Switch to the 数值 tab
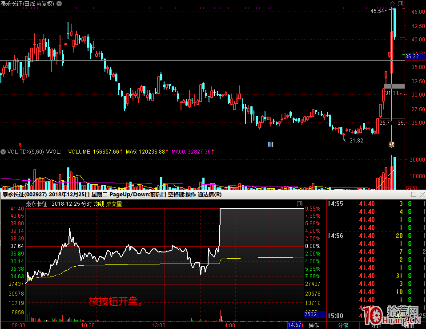This screenshot has height=329, width=426. (x=409, y=325)
